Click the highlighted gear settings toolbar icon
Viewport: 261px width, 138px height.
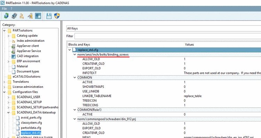[x=38, y=16]
